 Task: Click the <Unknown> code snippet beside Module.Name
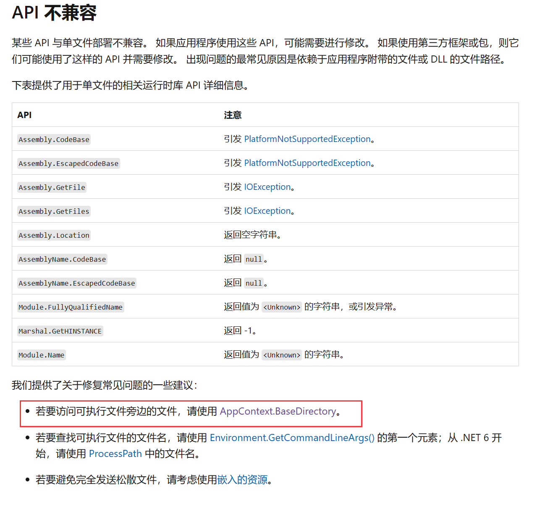[281, 355]
